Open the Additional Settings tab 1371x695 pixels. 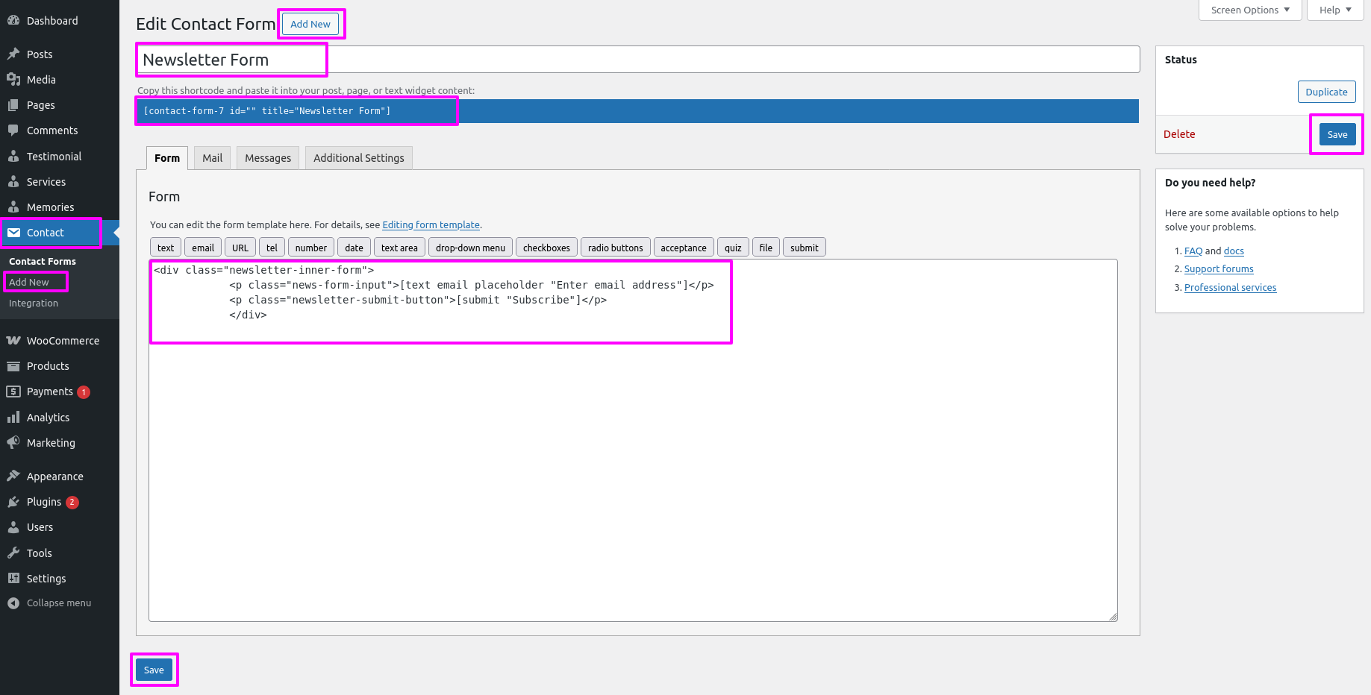358,158
